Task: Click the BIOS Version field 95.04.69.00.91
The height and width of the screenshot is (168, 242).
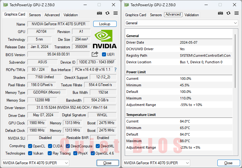Action: (x=59, y=55)
